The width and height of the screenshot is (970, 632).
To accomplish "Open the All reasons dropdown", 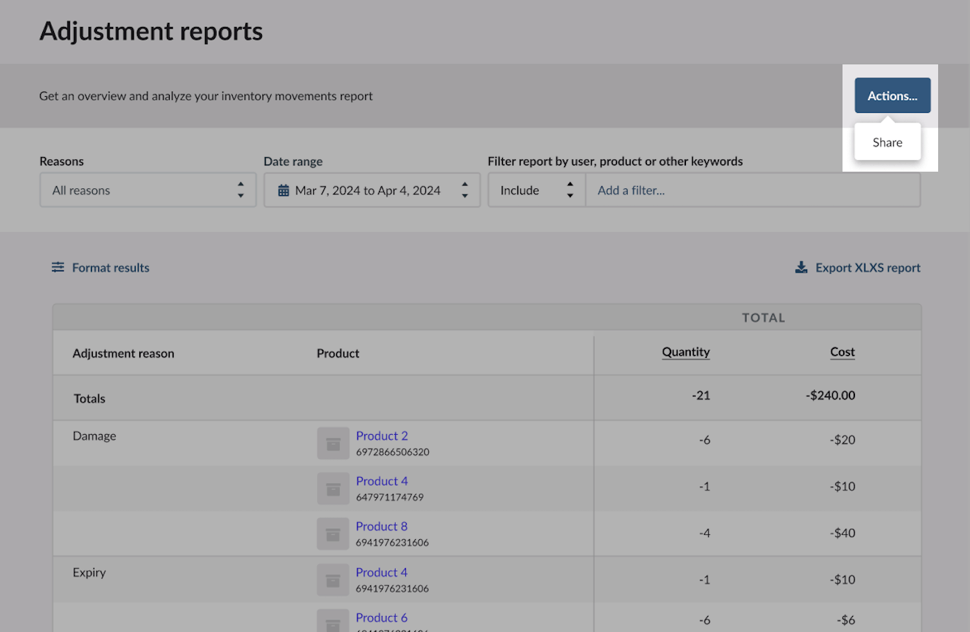I will (148, 190).
